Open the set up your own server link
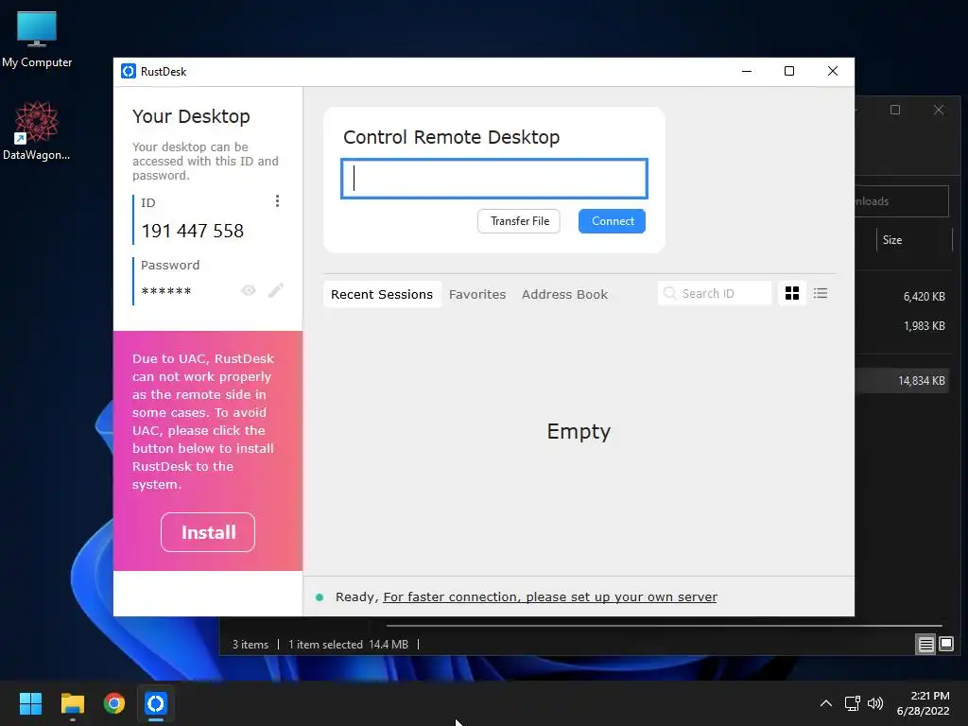 (550, 597)
